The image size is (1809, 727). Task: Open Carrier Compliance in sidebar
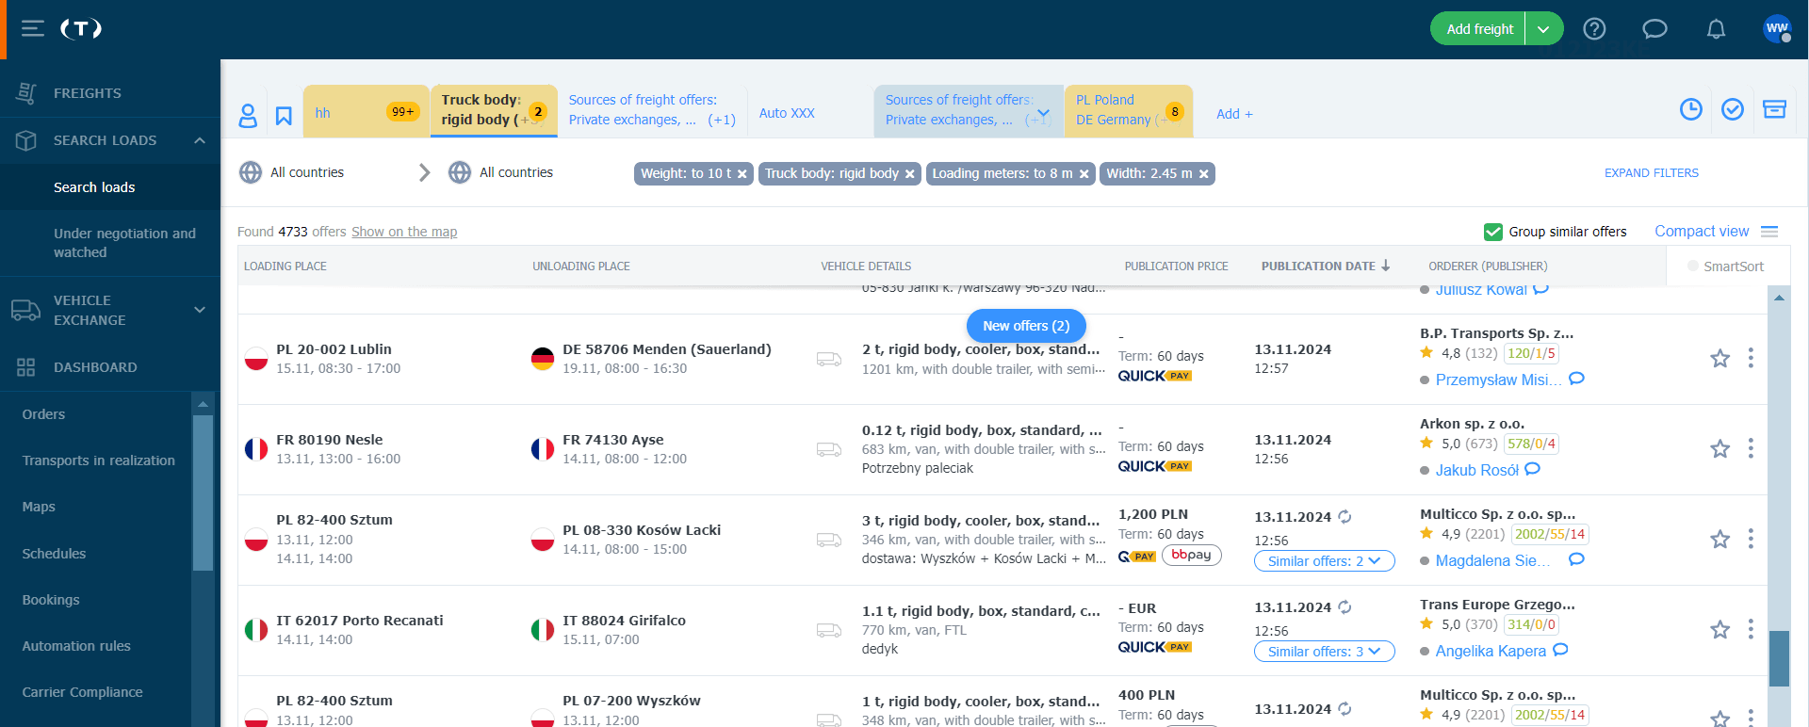click(83, 692)
